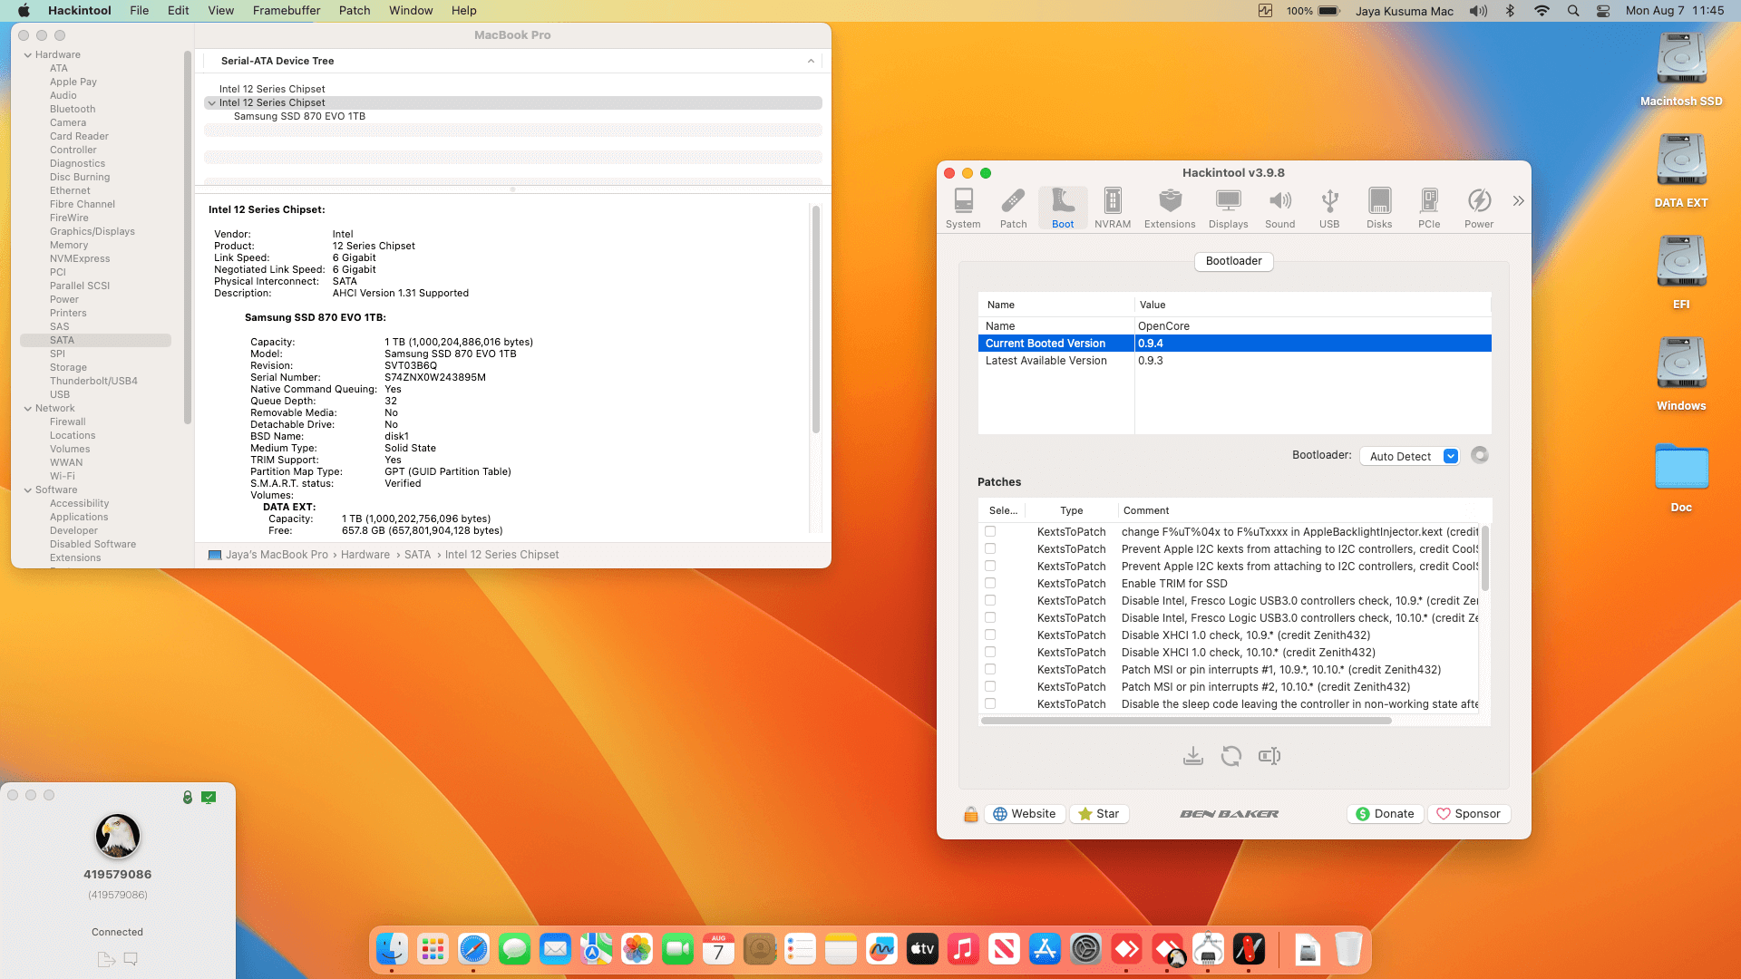Open the Framebuffer menu in menu bar

286,11
